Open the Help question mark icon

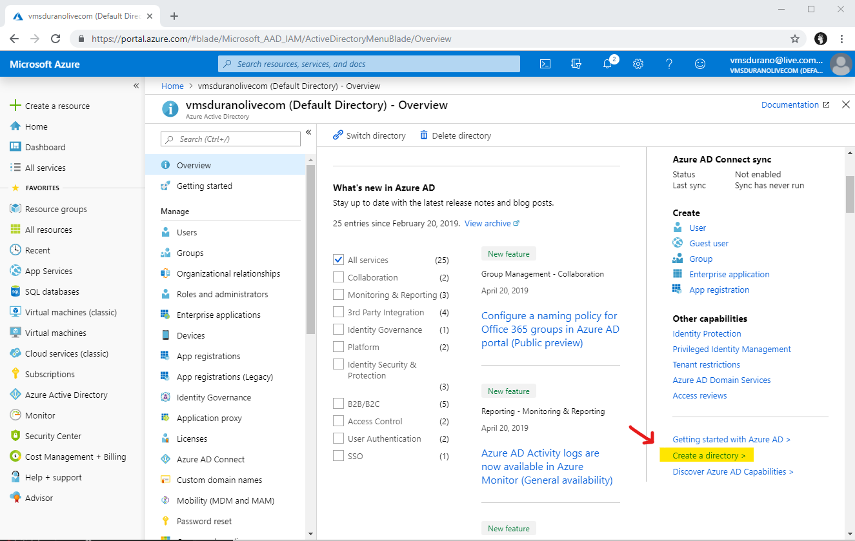coord(669,64)
